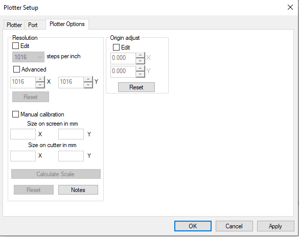The width and height of the screenshot is (299, 237).
Task: Click Size on screen Y field
Action: click(71, 134)
